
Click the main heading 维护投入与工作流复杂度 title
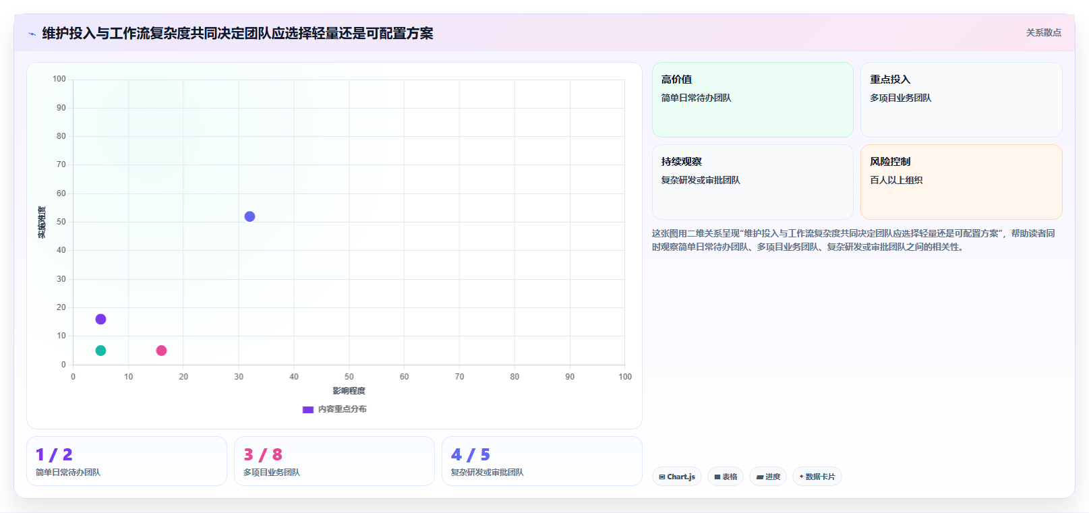click(x=237, y=33)
